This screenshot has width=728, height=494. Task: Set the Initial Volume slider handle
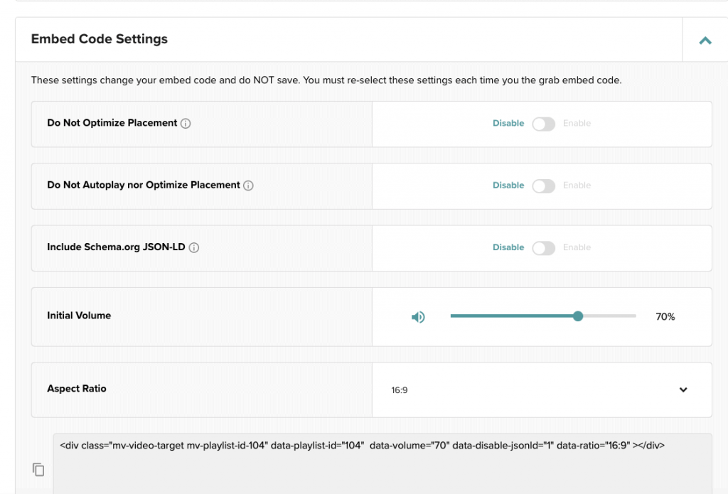tap(578, 316)
